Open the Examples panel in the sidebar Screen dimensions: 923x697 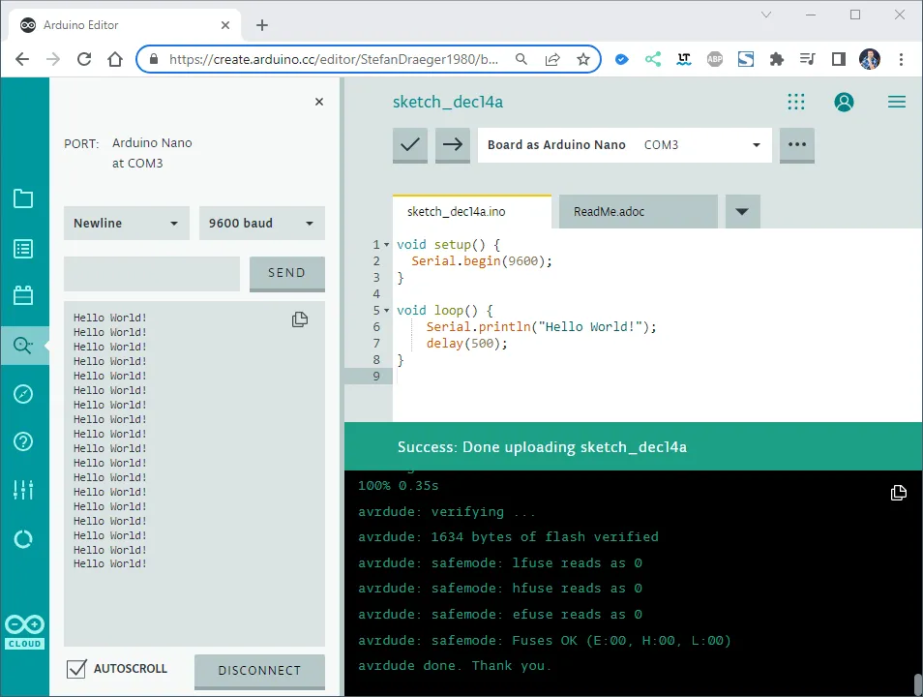[24, 249]
